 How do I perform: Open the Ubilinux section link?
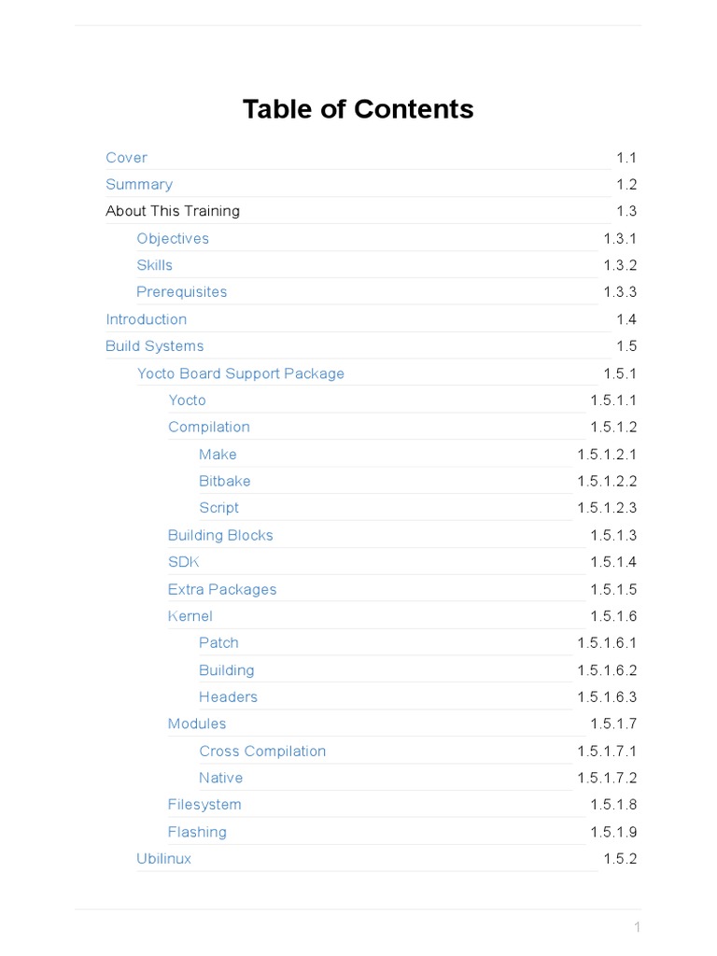[163, 859]
